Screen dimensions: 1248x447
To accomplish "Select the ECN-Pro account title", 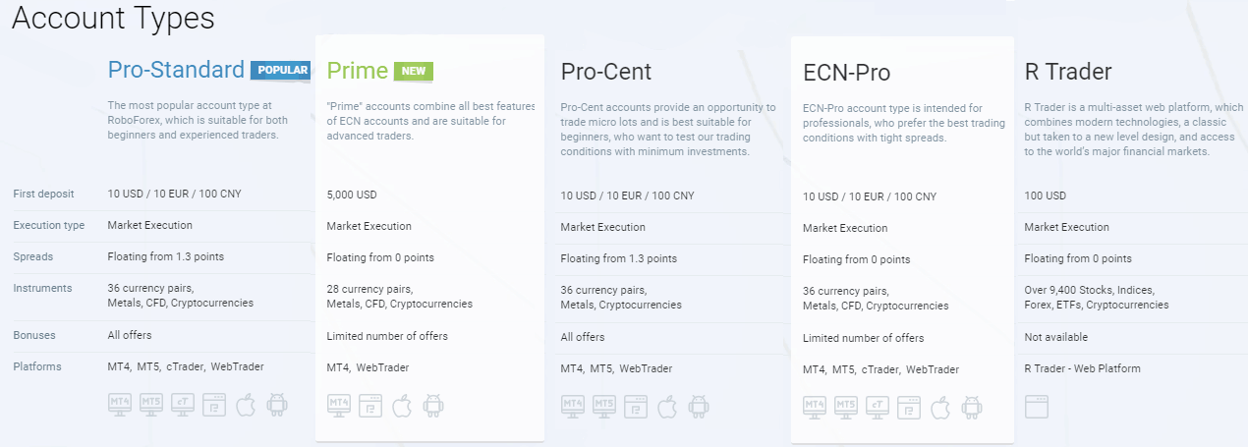I will pyautogui.click(x=848, y=72).
